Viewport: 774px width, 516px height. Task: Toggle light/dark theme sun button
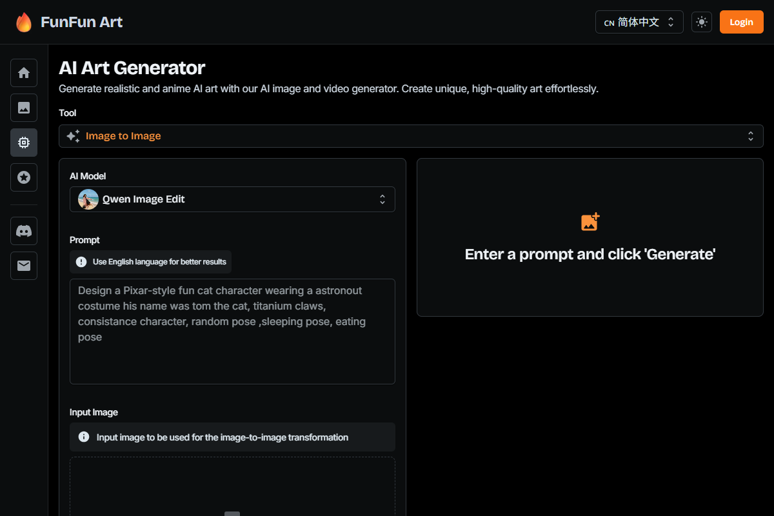click(702, 22)
